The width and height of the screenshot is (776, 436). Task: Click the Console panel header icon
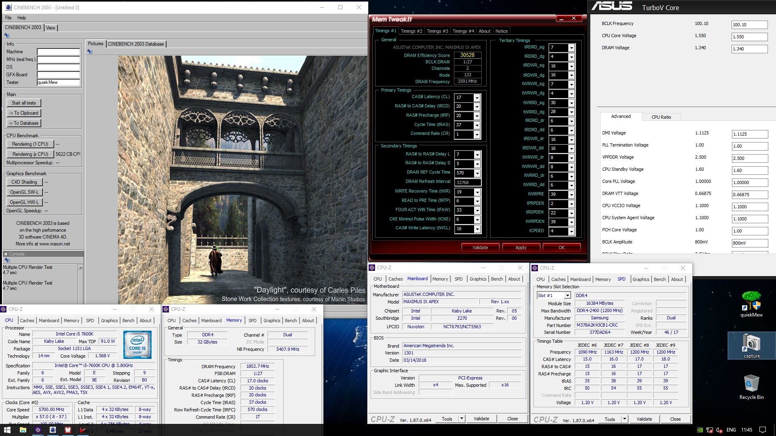pos(6,254)
